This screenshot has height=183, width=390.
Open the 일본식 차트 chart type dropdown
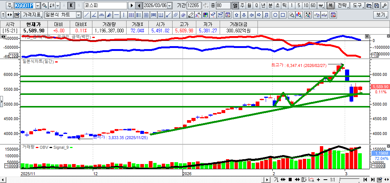(x=78, y=15)
